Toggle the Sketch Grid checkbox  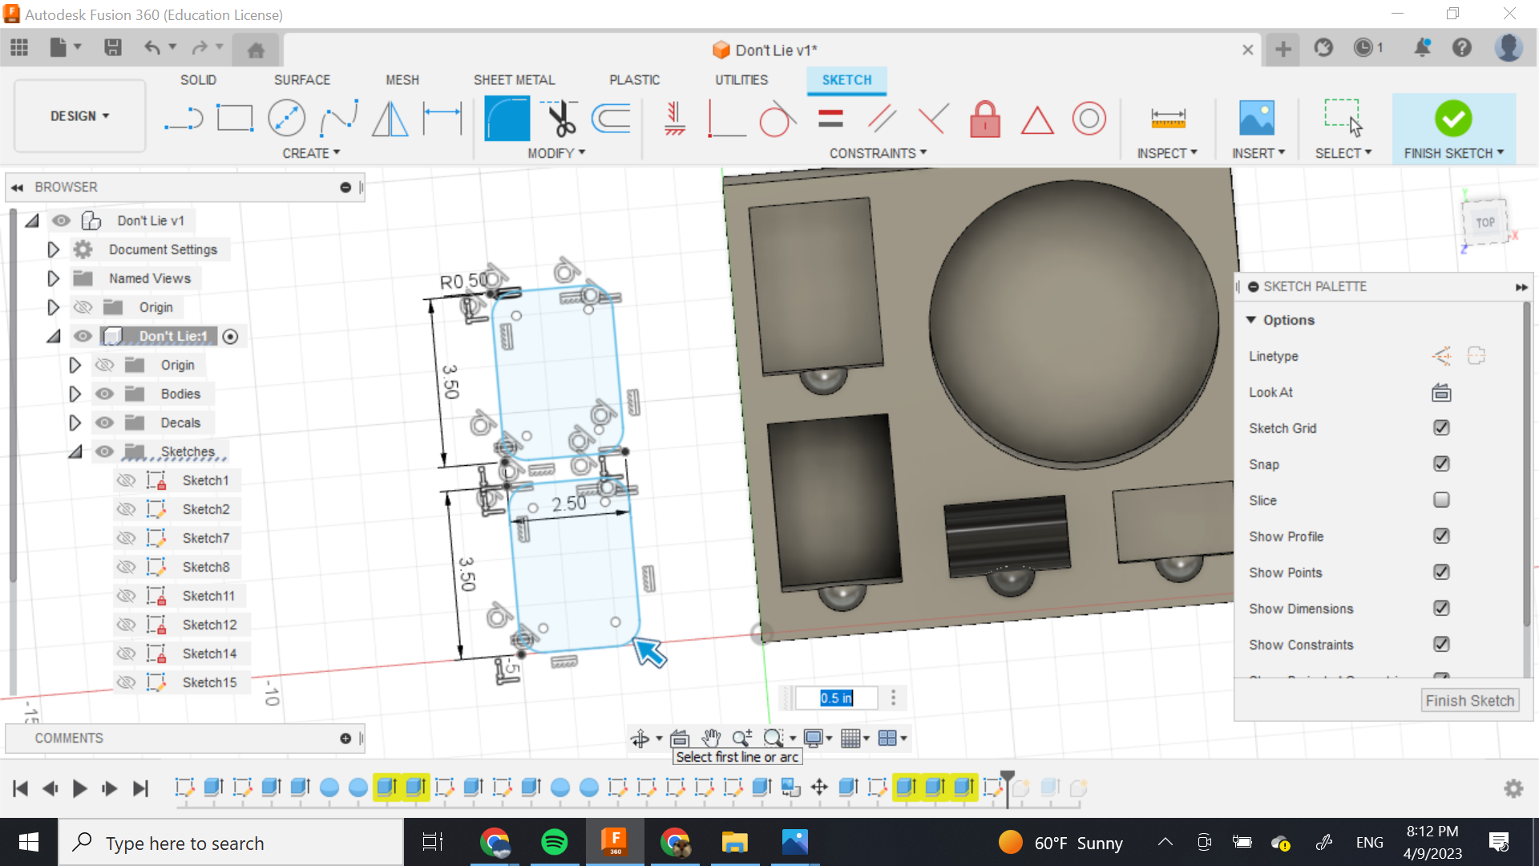1441,428
